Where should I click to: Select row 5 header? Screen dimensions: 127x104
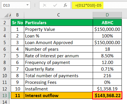click(x=5, y=42)
